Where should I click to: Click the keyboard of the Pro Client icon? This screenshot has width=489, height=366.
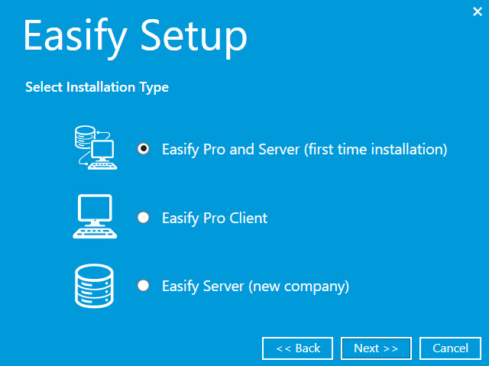coord(94,233)
